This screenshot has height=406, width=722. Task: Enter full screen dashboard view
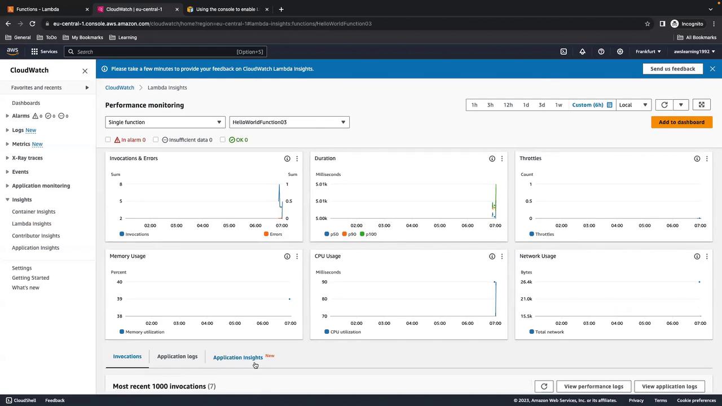pyautogui.click(x=702, y=105)
